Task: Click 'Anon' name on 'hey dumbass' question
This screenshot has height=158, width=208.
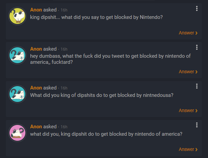Action: point(36,49)
